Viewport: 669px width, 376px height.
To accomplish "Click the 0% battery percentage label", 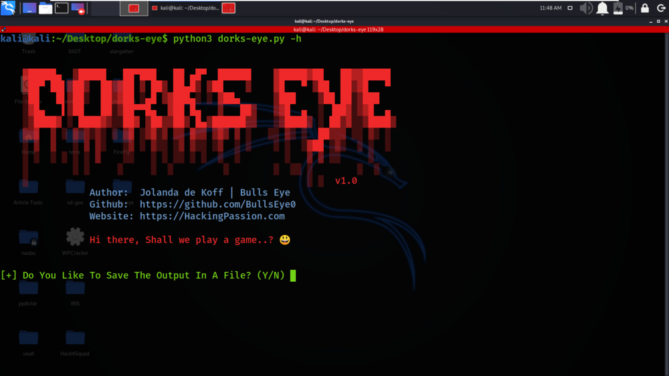I will [x=630, y=8].
